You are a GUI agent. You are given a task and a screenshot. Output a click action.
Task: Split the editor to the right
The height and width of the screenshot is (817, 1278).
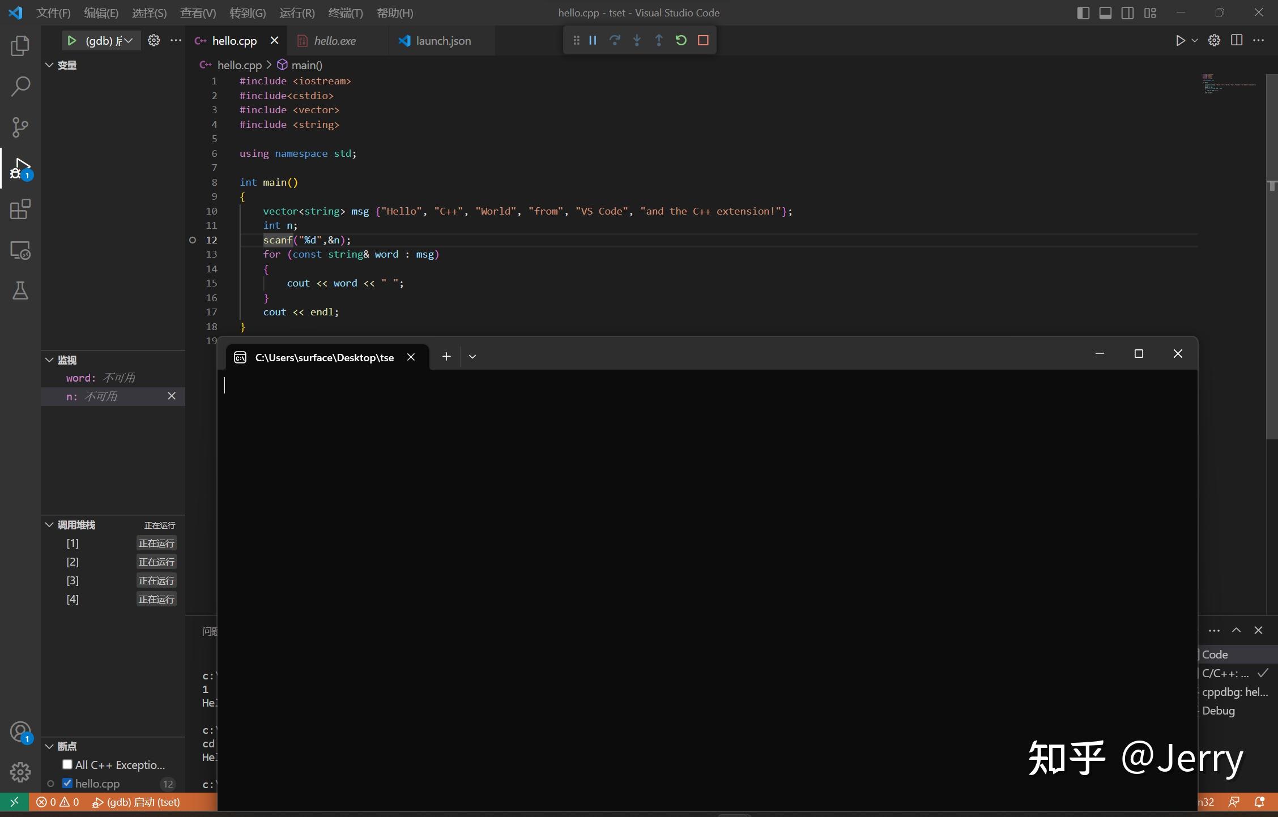(1237, 40)
